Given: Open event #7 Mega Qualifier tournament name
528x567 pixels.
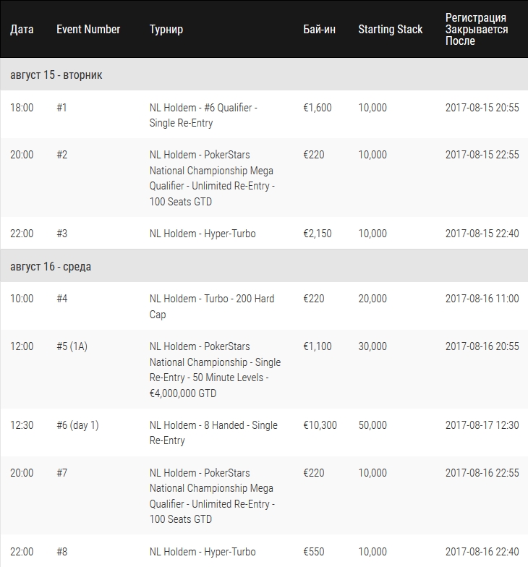Looking at the screenshot, I should tap(213, 496).
